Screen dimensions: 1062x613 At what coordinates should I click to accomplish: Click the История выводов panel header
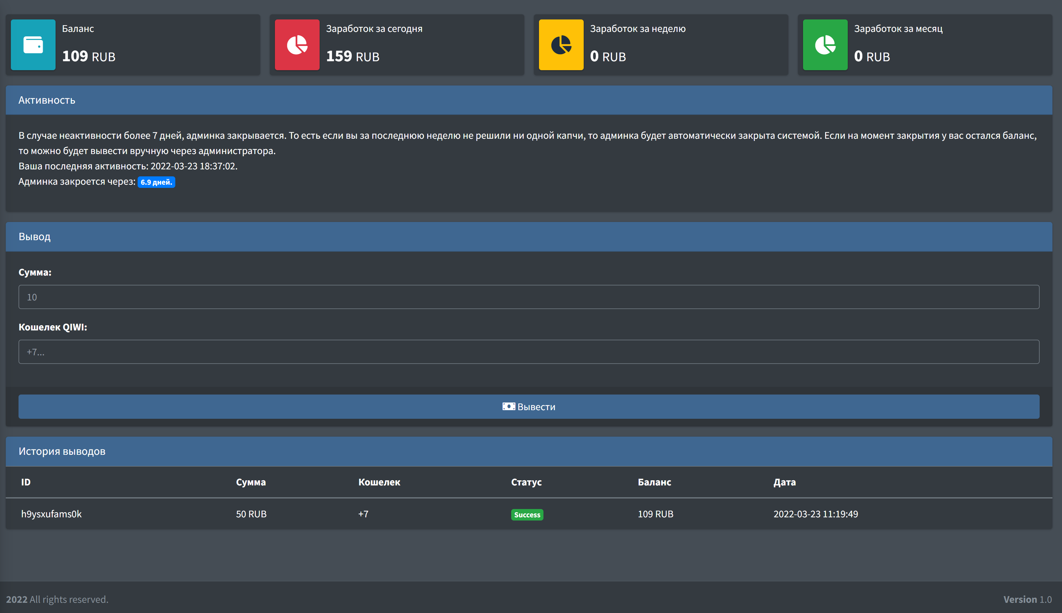click(529, 451)
